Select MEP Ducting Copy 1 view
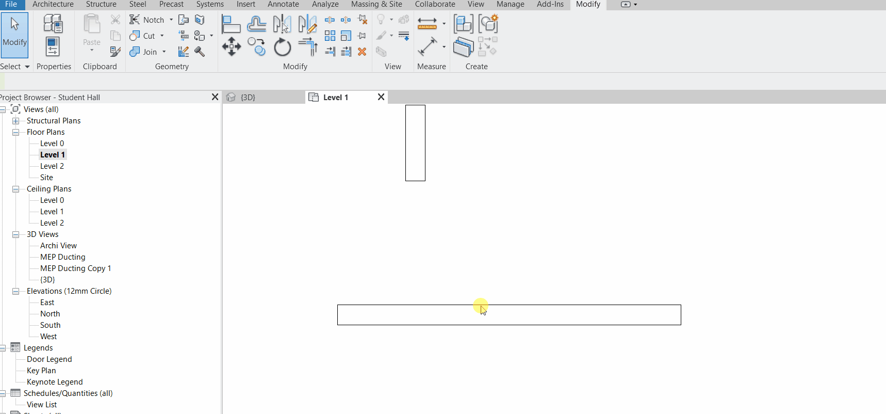Viewport: 886px width, 414px height. point(76,268)
